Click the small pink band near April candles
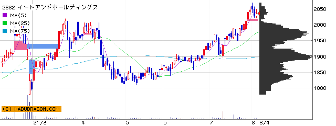The image size is (336, 126). 88,33
